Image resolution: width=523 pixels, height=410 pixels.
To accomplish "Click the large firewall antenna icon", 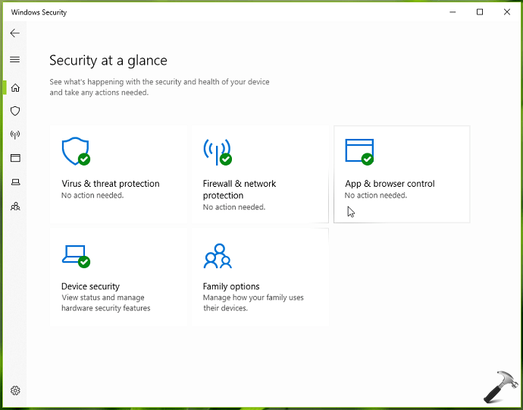I will [x=218, y=152].
